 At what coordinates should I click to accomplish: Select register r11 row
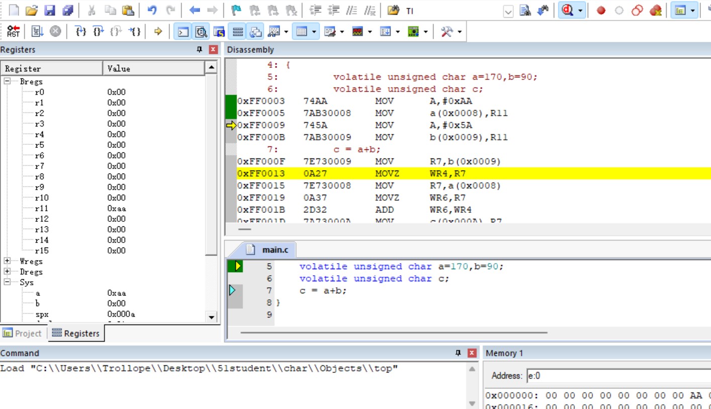(x=103, y=208)
